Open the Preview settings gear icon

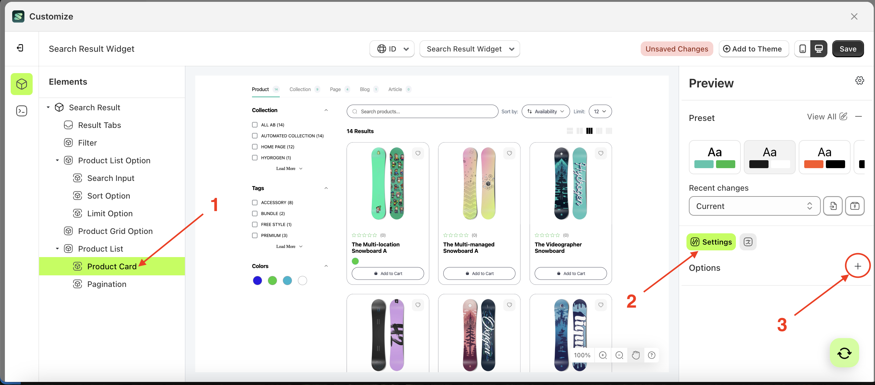pos(860,80)
